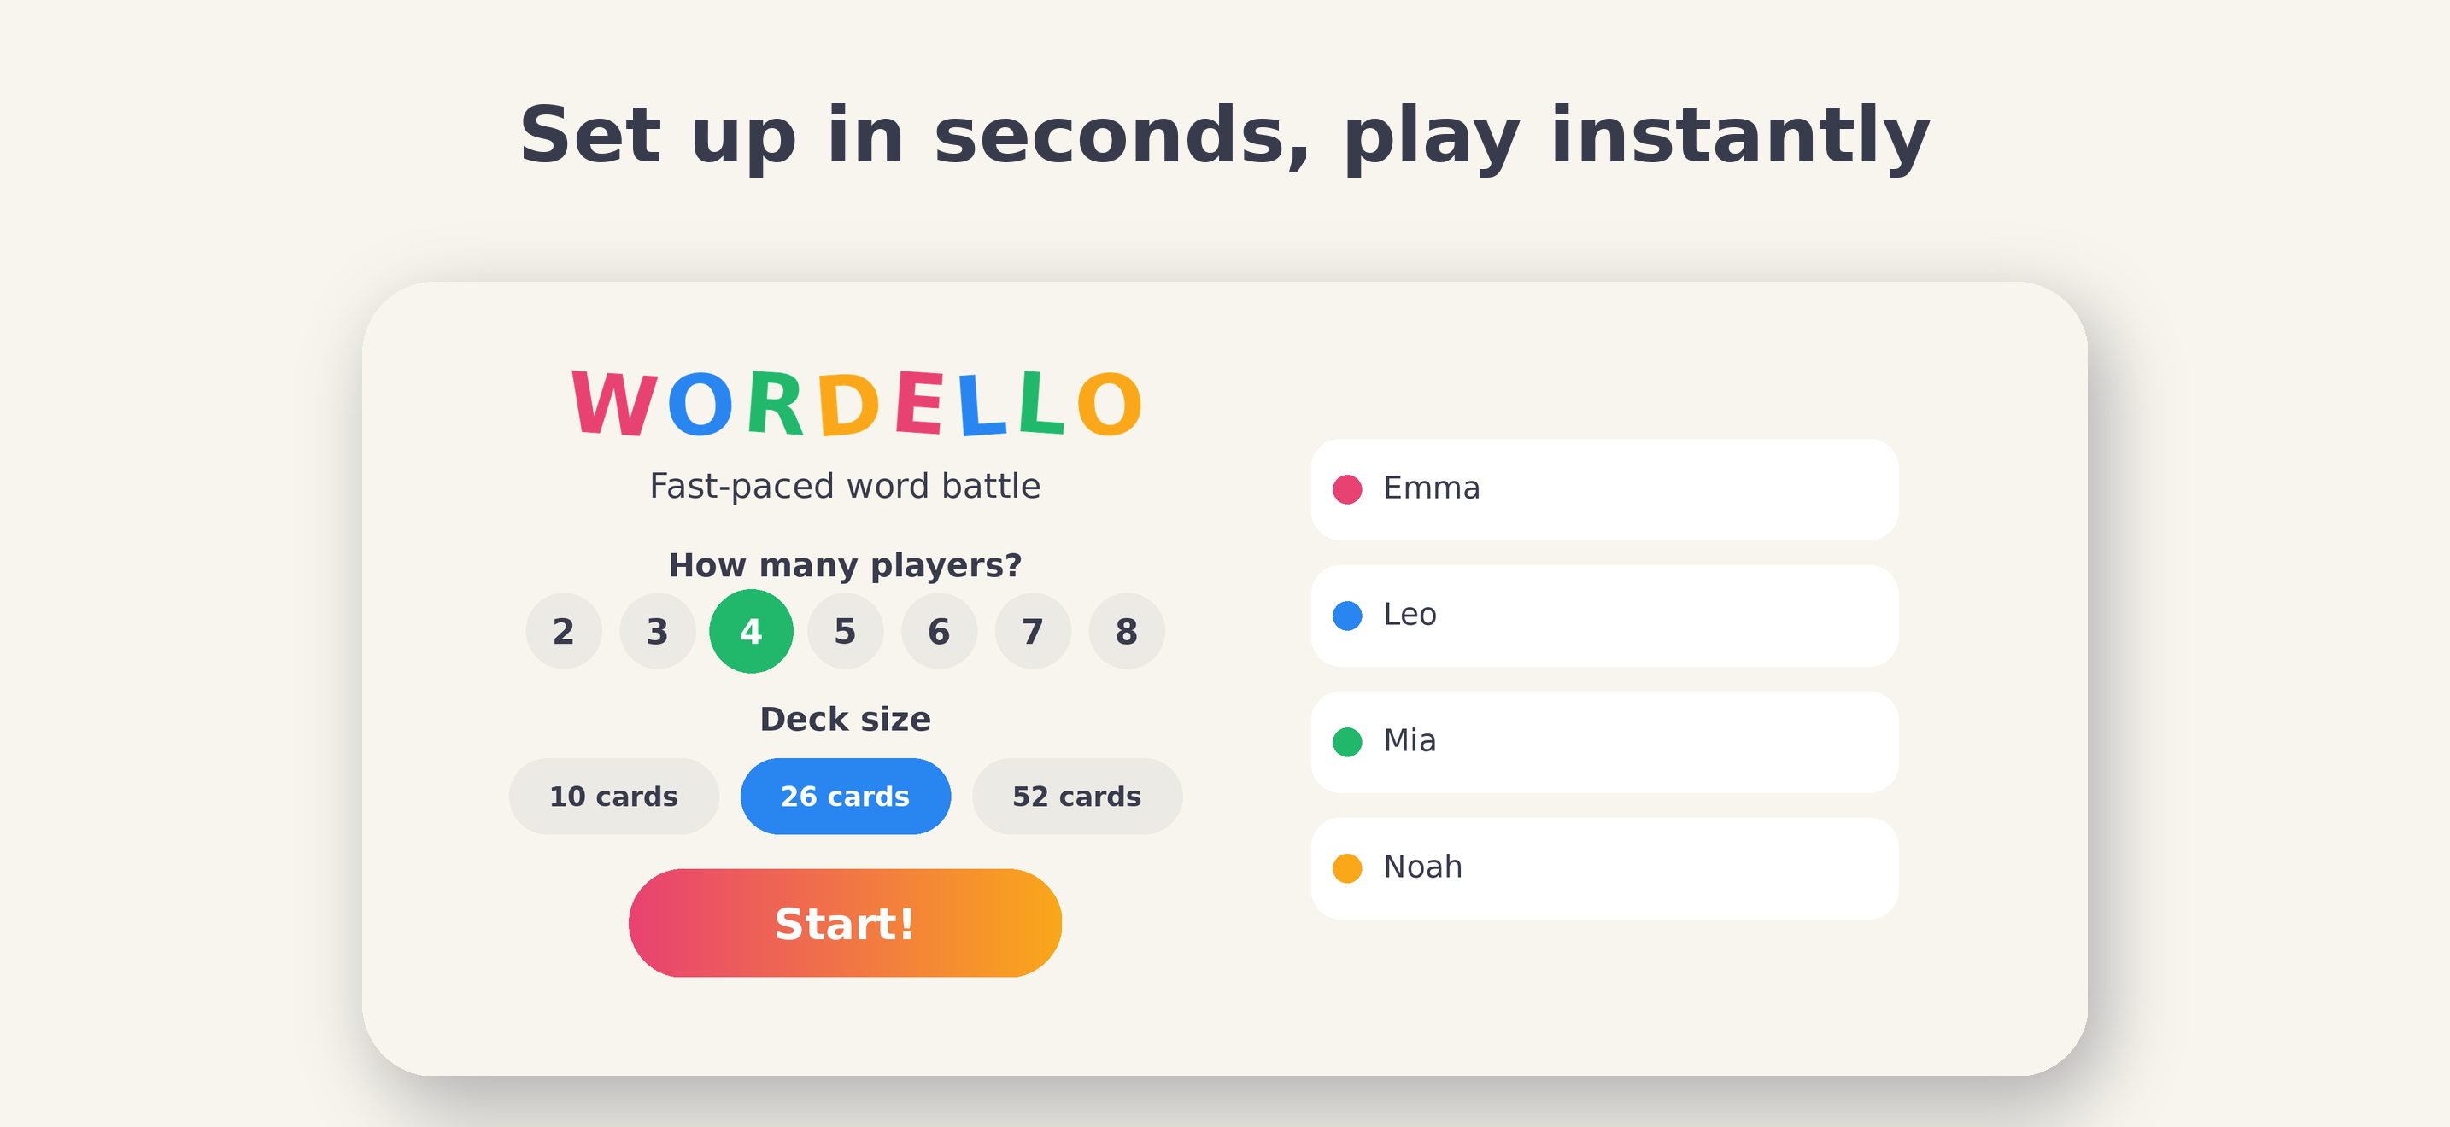Click Mia's green color dot
Viewport: 2450px width, 1127px height.
(x=1347, y=742)
